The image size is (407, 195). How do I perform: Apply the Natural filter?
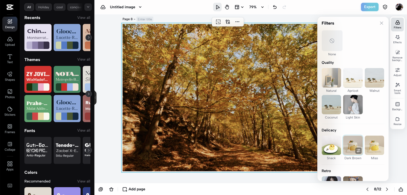point(331,78)
